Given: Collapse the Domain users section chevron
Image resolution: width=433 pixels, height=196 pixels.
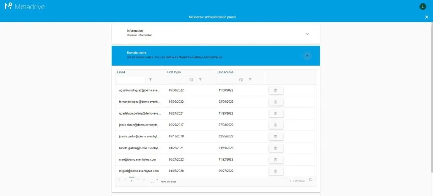Looking at the screenshot, I should 307,56.
